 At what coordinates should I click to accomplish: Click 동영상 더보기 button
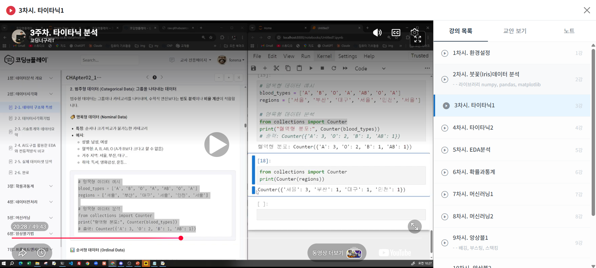coord(337,253)
